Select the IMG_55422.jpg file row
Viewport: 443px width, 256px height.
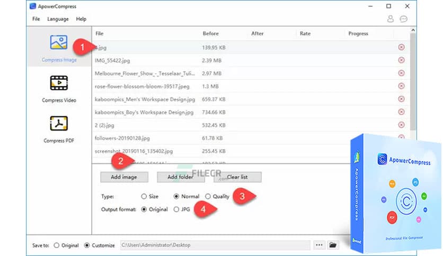coord(251,60)
